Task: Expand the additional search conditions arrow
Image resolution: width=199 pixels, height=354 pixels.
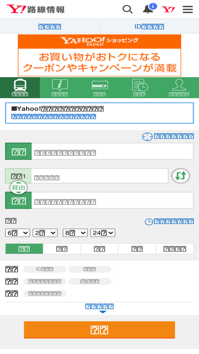Action: (100, 308)
